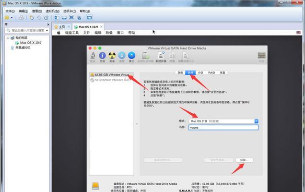Select 共享虚拟机 in library tree
The image size is (305, 192).
click(21, 48)
